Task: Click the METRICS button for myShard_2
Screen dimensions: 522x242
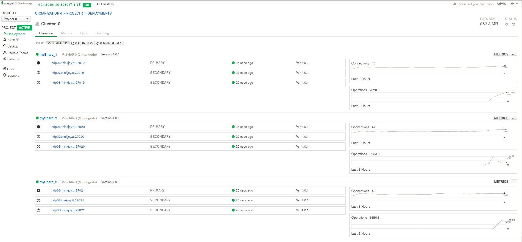Action: (501, 118)
